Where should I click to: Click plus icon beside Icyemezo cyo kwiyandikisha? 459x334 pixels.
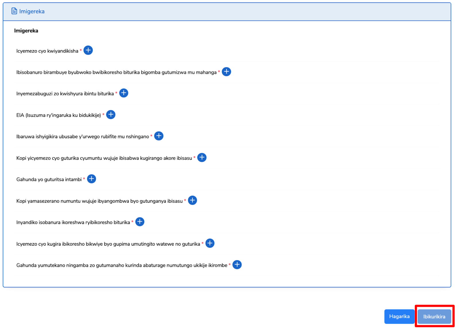click(88, 50)
